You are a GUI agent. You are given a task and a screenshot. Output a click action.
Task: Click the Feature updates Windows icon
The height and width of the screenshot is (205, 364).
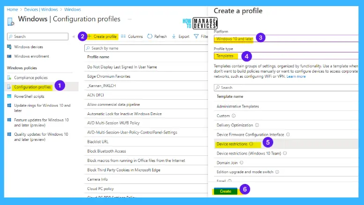click(9, 120)
